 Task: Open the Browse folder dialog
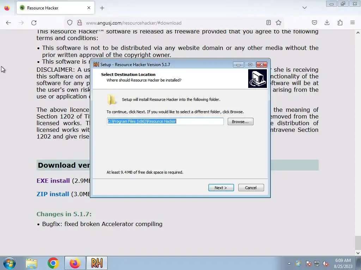click(x=240, y=121)
